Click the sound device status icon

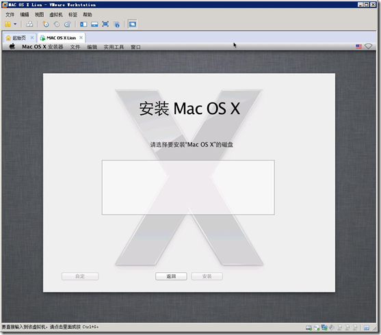pyautogui.click(x=332, y=327)
